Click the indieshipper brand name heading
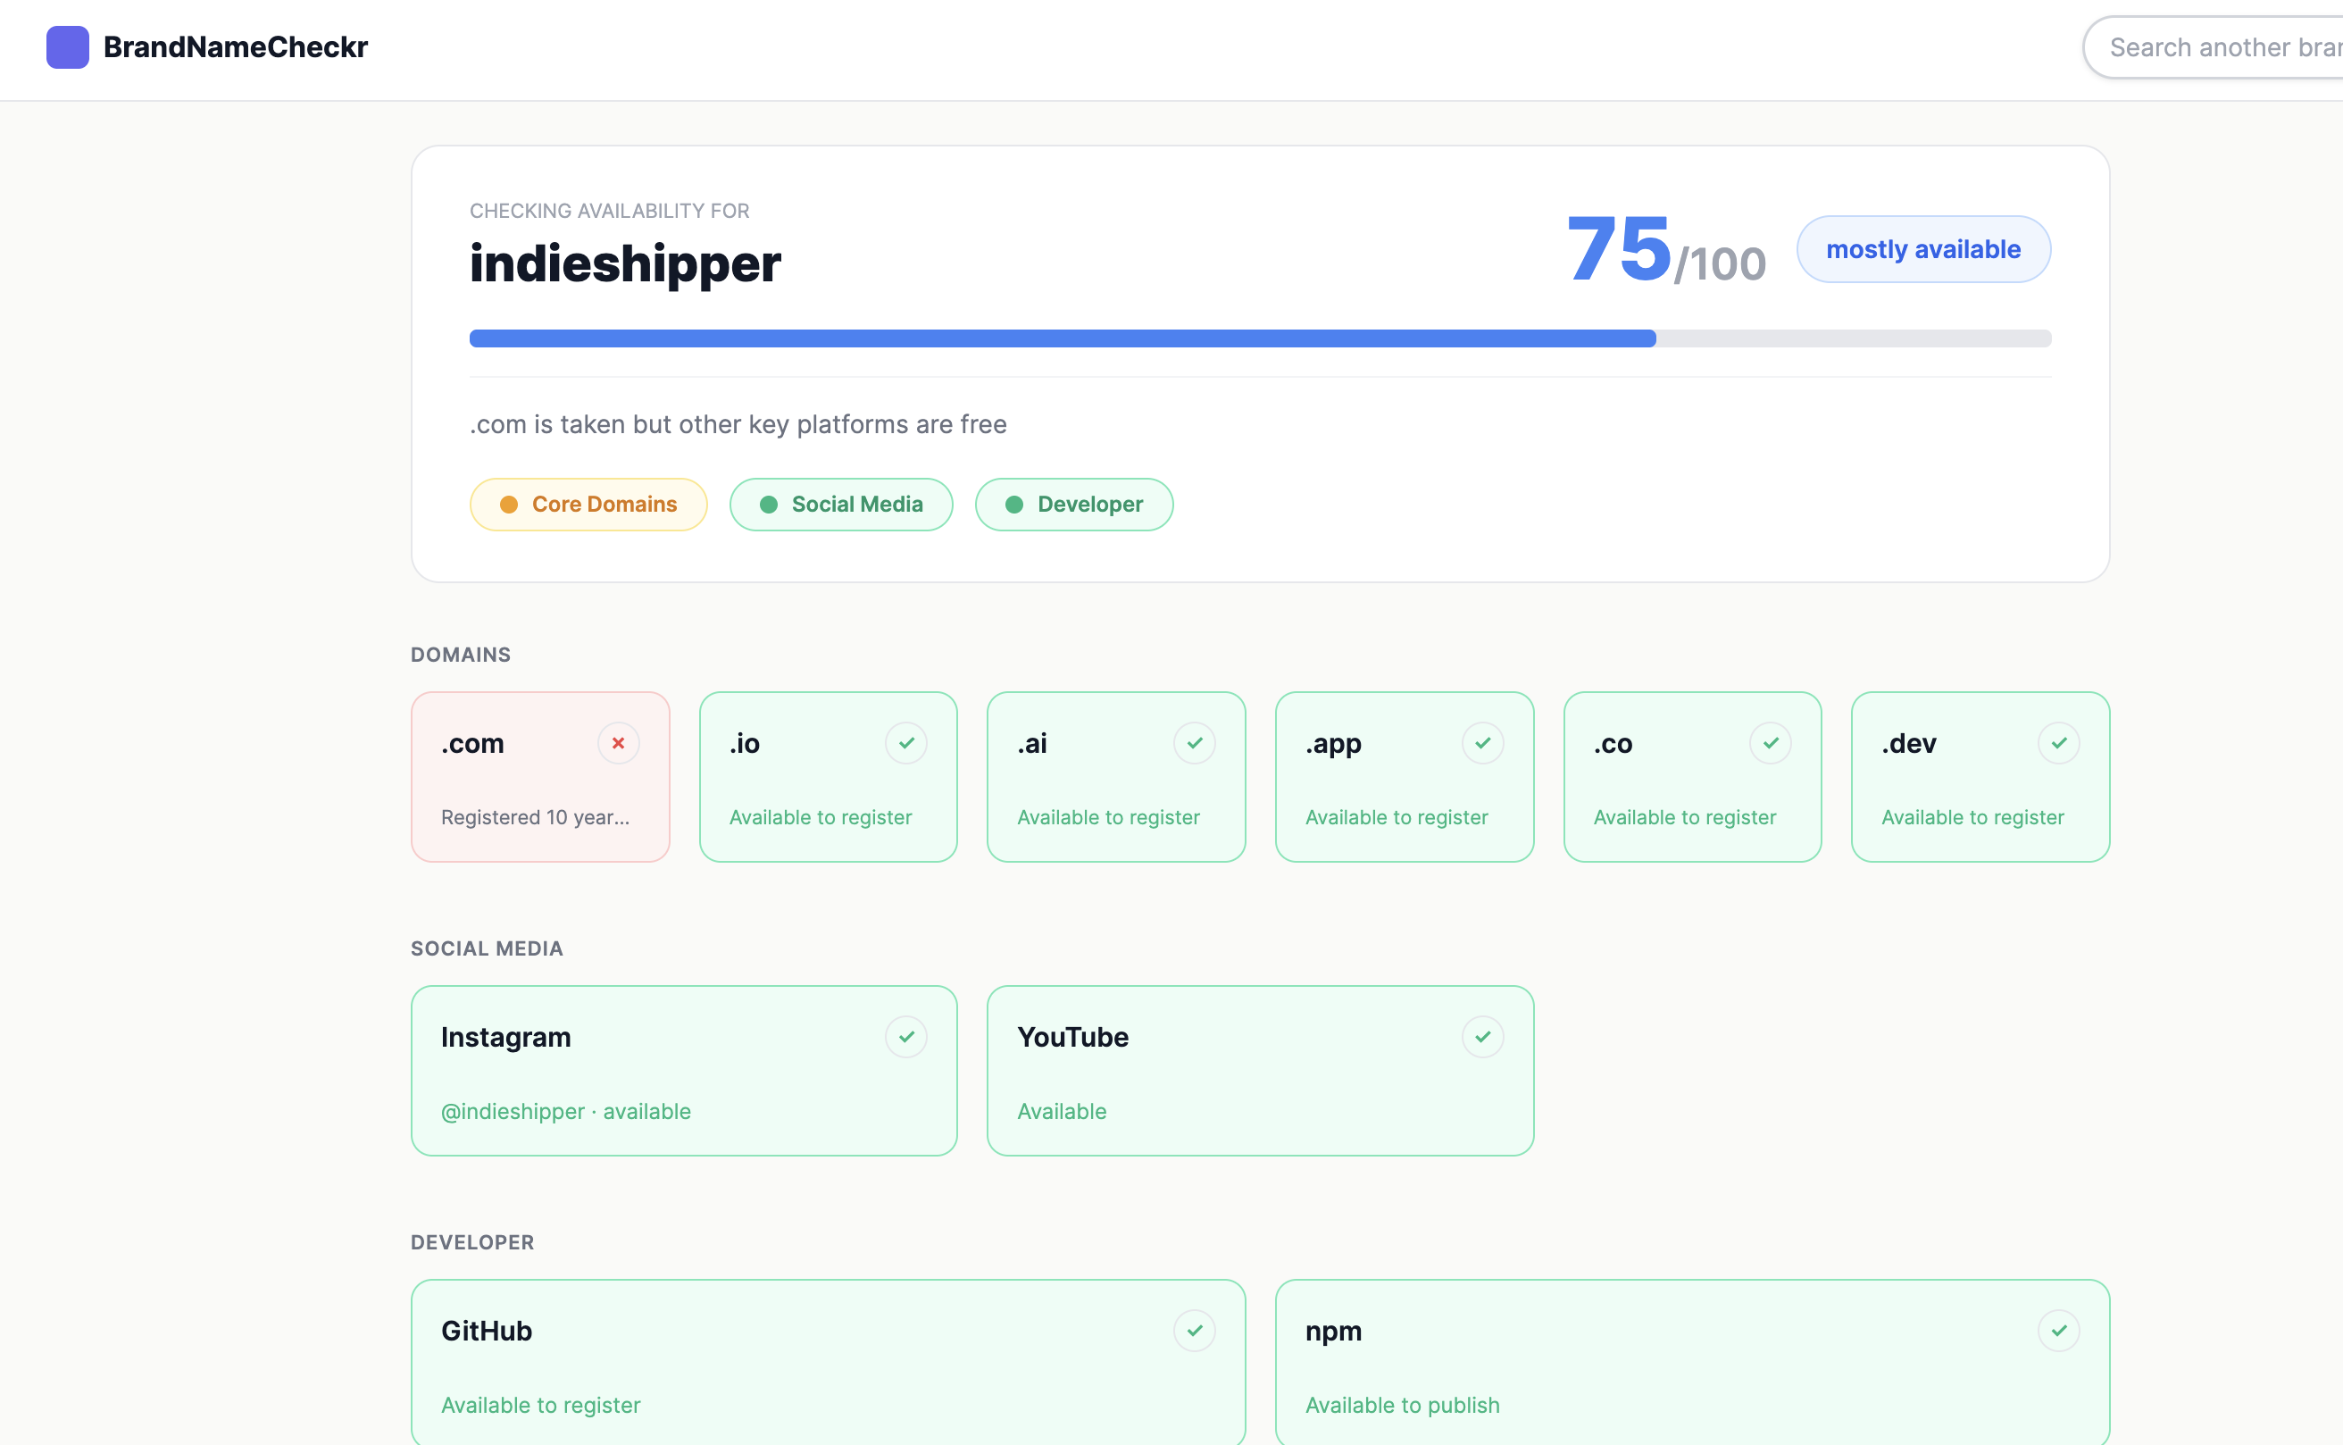Screen dimensions: 2343x1445 pyautogui.click(x=626, y=263)
